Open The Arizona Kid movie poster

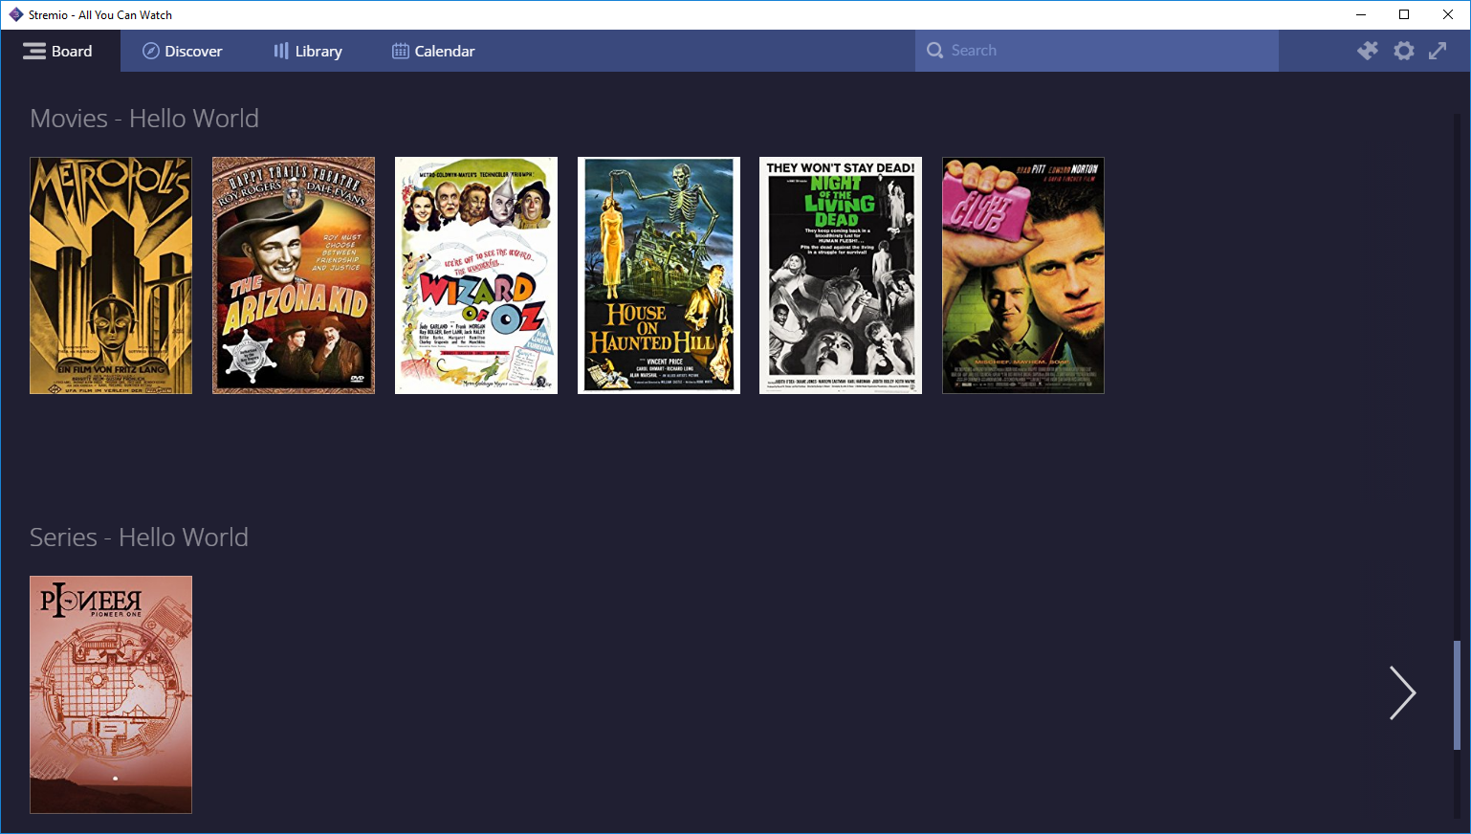294,275
